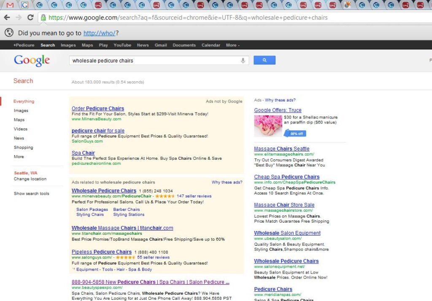
Task: Click the address bar URL
Action: [x=188, y=18]
